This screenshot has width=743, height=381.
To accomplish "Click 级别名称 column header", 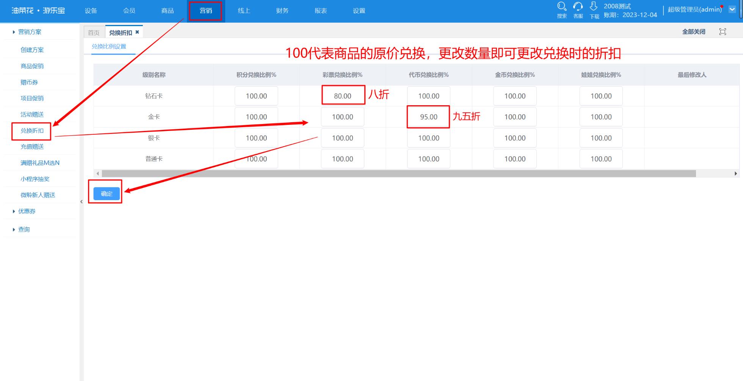I will [x=154, y=75].
